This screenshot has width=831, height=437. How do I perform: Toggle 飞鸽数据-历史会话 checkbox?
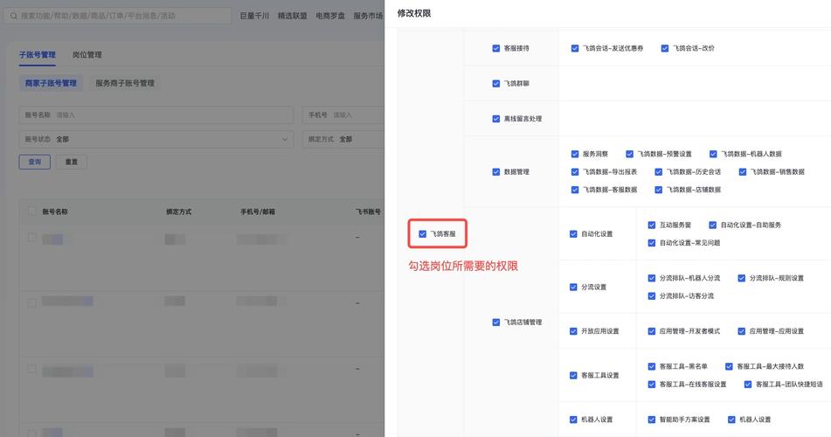click(658, 172)
